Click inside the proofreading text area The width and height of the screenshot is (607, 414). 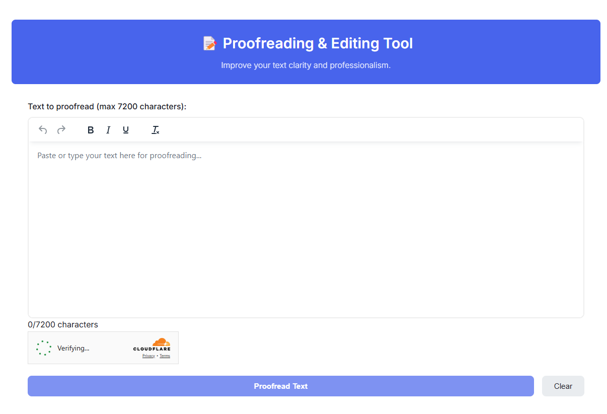coord(306,230)
